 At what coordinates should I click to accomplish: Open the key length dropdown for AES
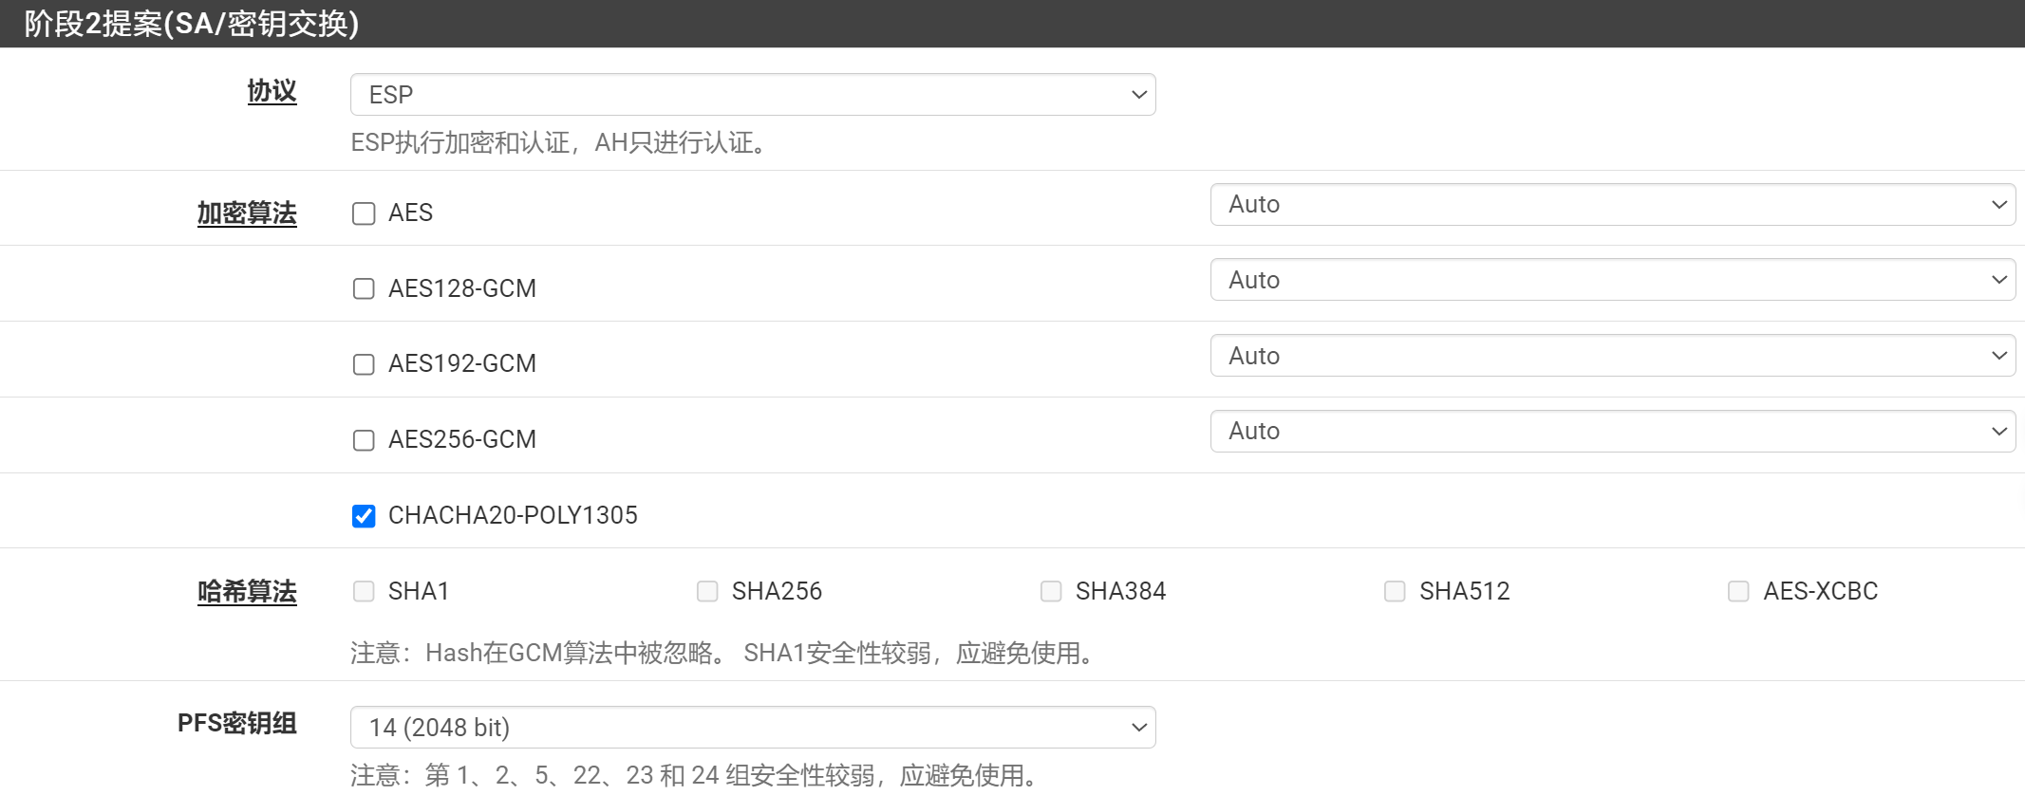point(1612,205)
